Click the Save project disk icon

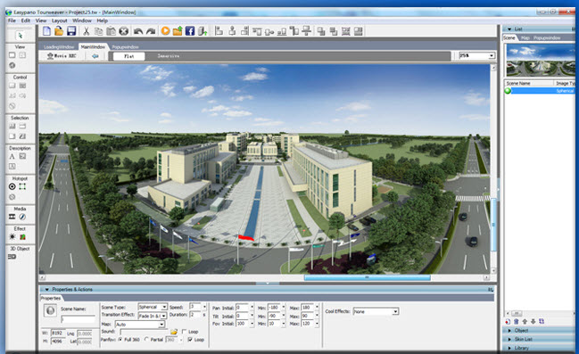click(71, 31)
